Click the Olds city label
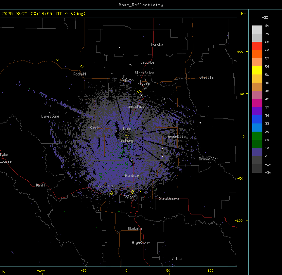Screen dimensions: 282x275 (127, 129)
